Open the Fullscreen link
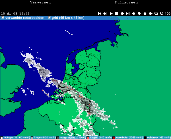The width and height of the screenshot is (171, 139). tap(126, 2)
